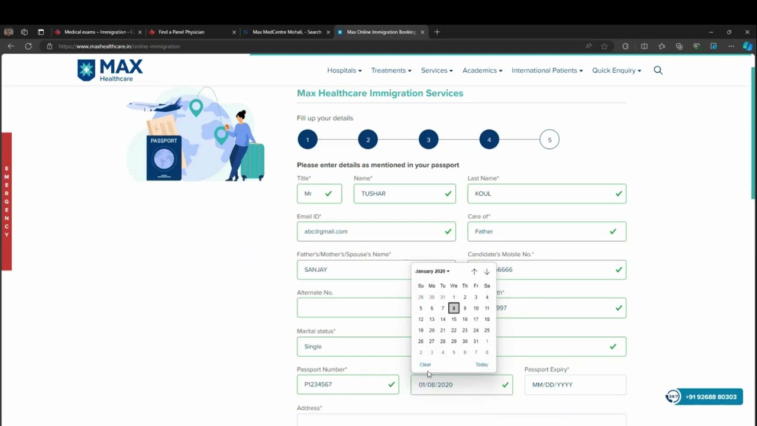Go to step 5 circle

(549, 140)
